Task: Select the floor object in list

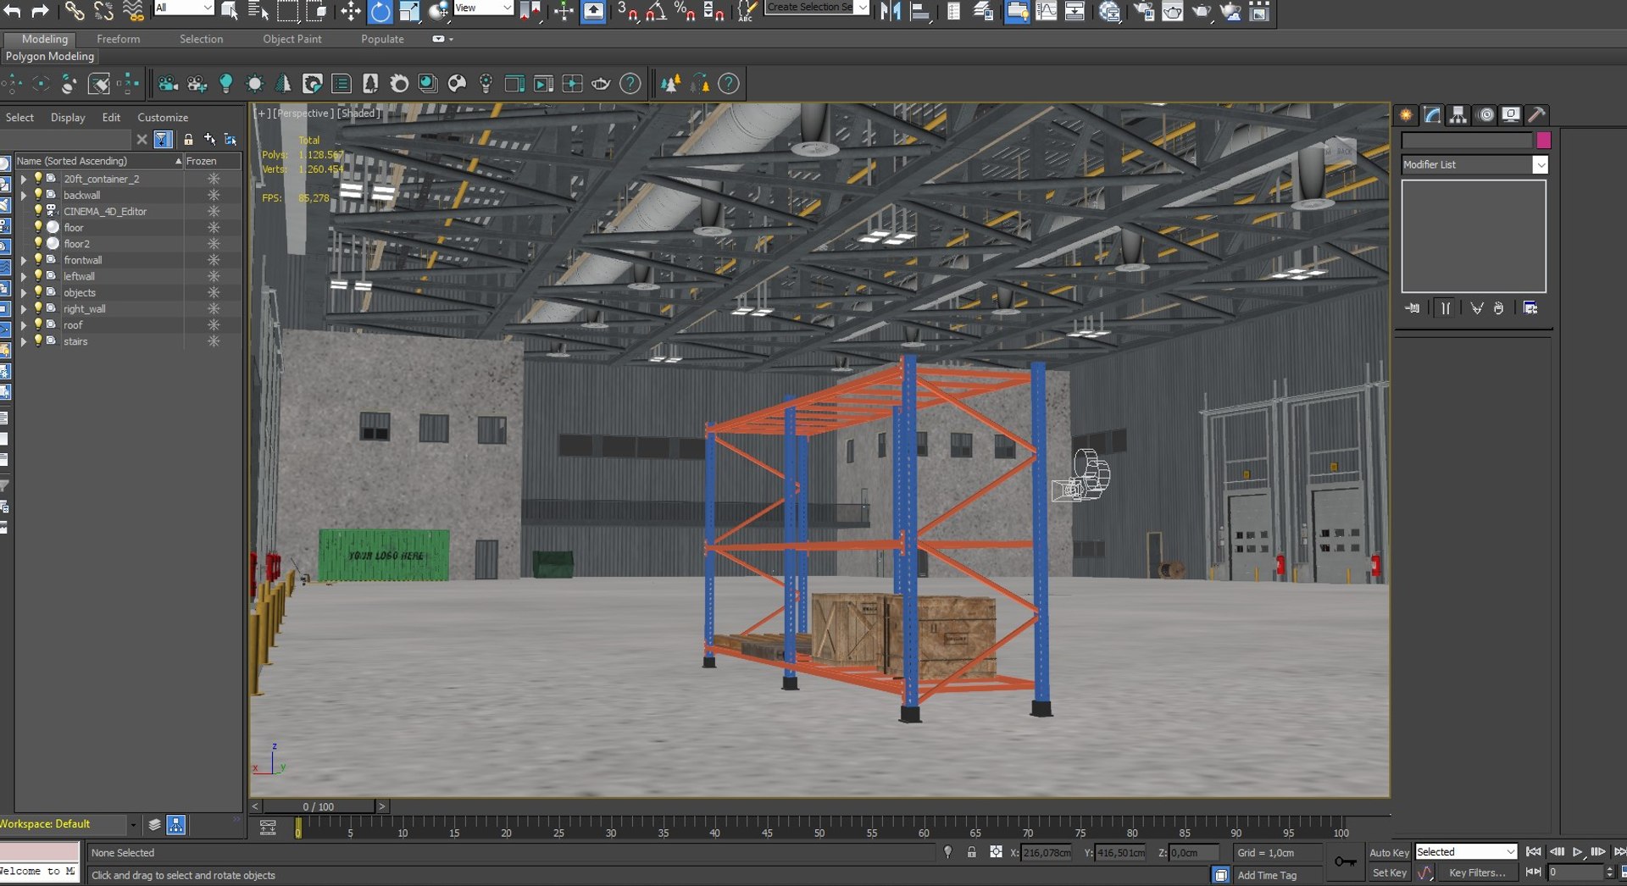Action: coord(74,227)
